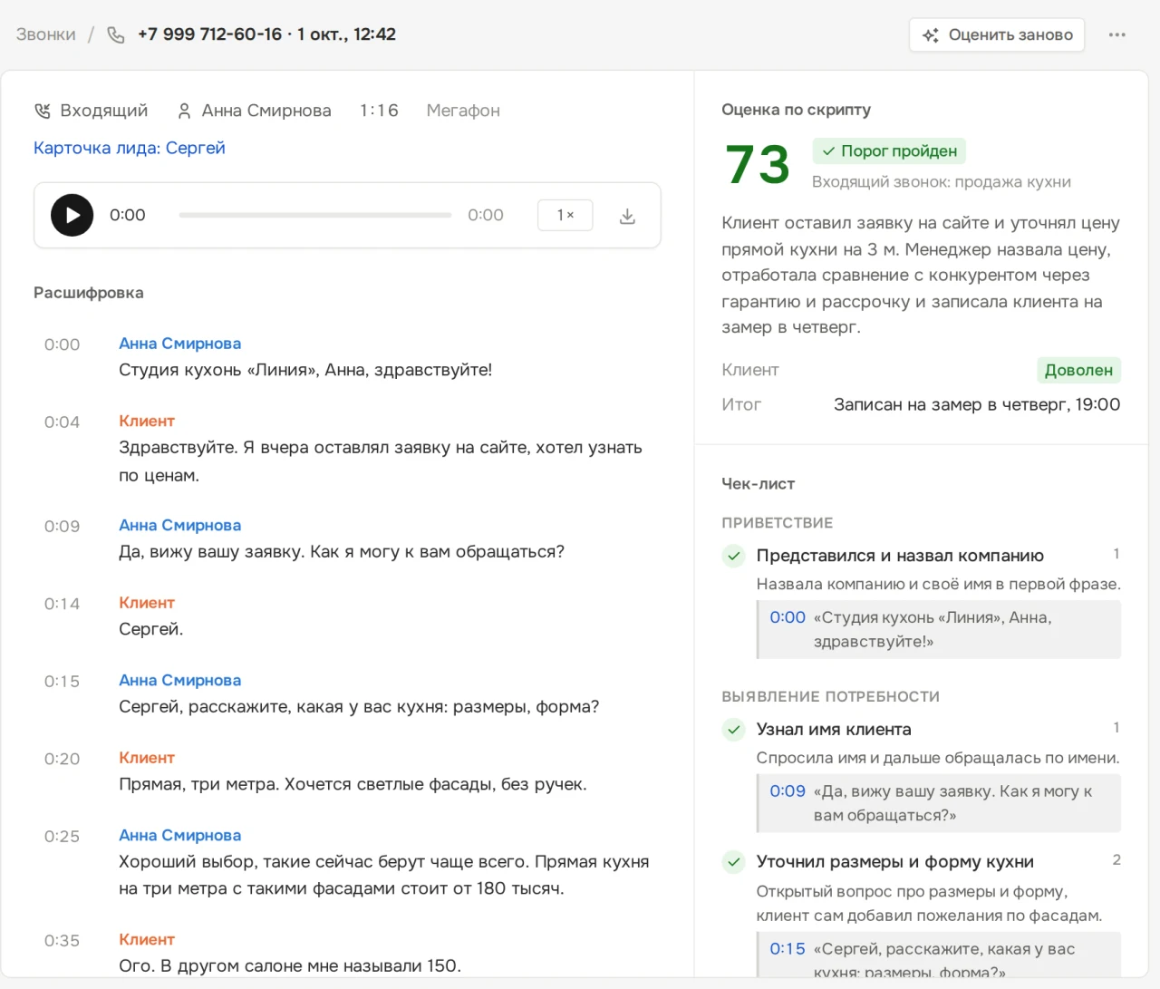Viewport: 1160px width, 989px height.
Task: Click Оценить заново button
Action: coord(997,34)
